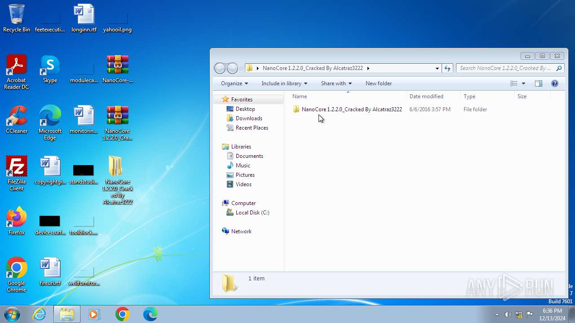Open fireurl.rtf on the desktop
This screenshot has height=323, width=575.
[50, 271]
